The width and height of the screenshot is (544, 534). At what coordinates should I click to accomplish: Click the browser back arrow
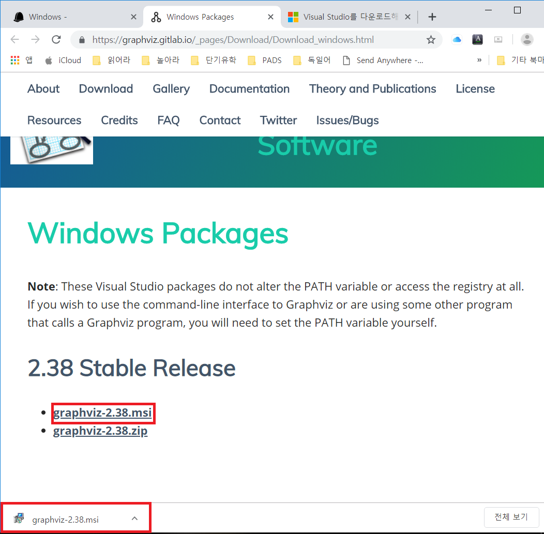14,39
